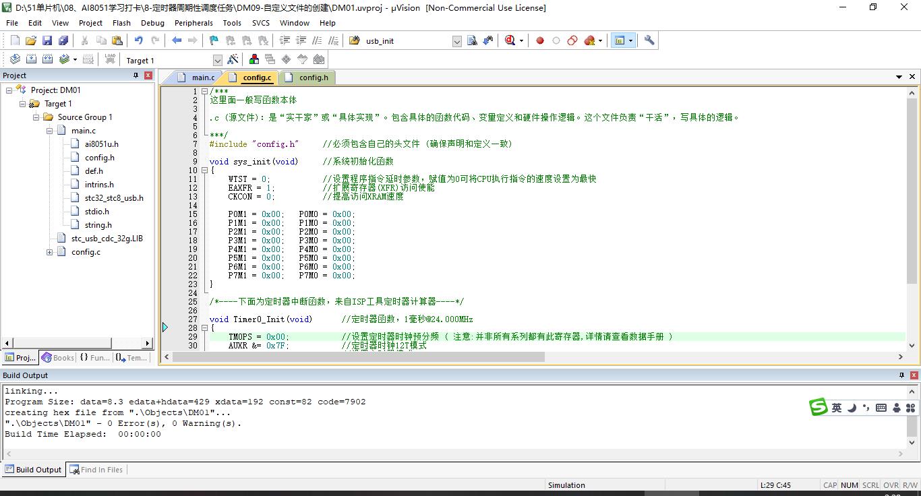Toggle Build Output panel auto-hide pin
Screen dimensions: 921x496
(901, 375)
